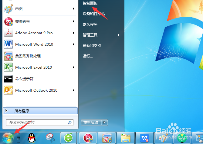This screenshot has height=144, width=203.
Task: Expand Adobe Acrobat 9 Pro submenu arrow
Action: tap(73, 33)
